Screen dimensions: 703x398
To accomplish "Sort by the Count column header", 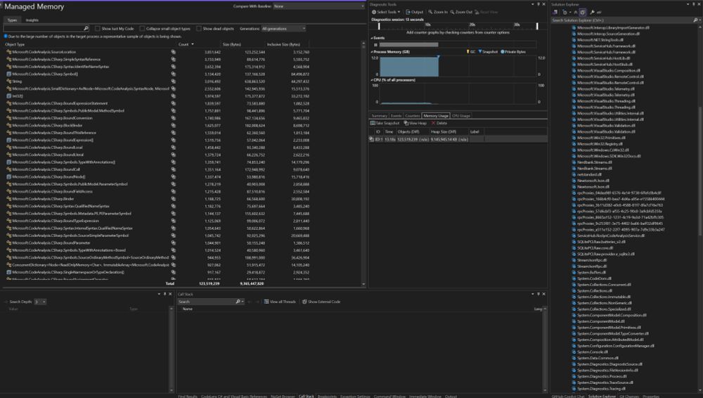I will [x=183, y=44].
